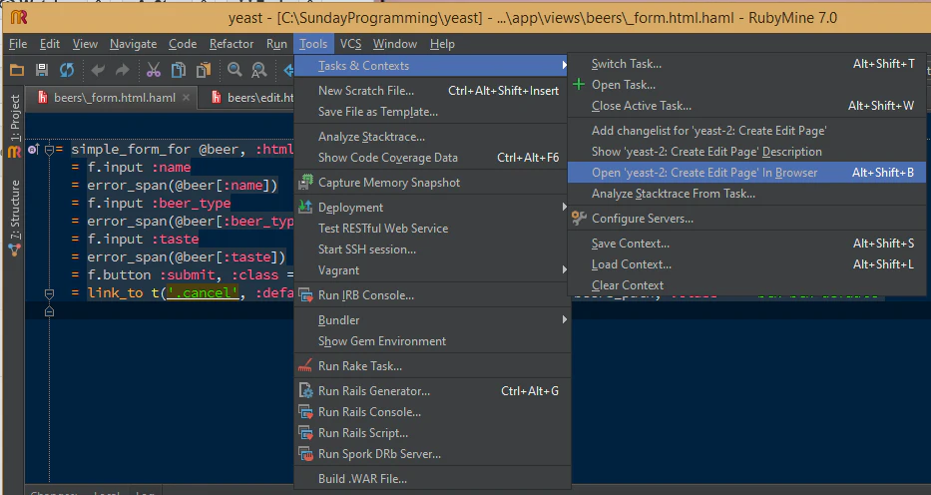Click the Run Rails Generator icon

[x=305, y=391]
